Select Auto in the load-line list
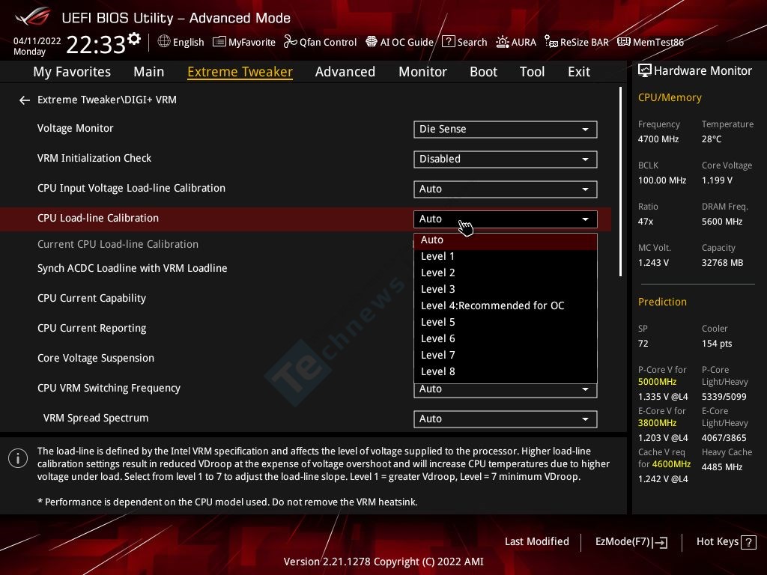 tap(506, 240)
